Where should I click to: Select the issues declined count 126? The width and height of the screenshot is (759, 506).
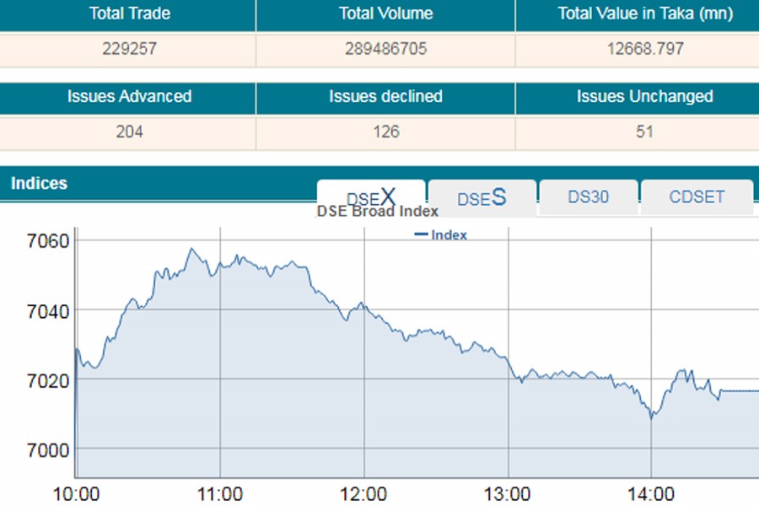coord(385,132)
